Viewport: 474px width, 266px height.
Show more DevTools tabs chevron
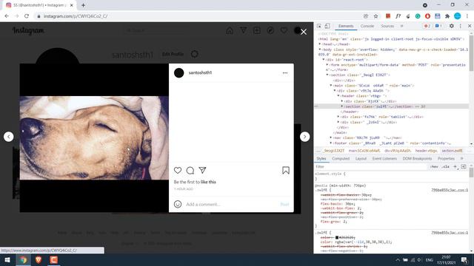point(401,27)
